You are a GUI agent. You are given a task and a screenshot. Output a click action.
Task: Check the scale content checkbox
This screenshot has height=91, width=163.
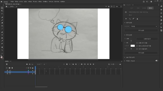click(137, 43)
